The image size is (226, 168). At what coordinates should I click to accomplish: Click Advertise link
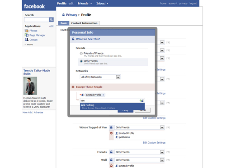pyautogui.click(x=38, y=113)
